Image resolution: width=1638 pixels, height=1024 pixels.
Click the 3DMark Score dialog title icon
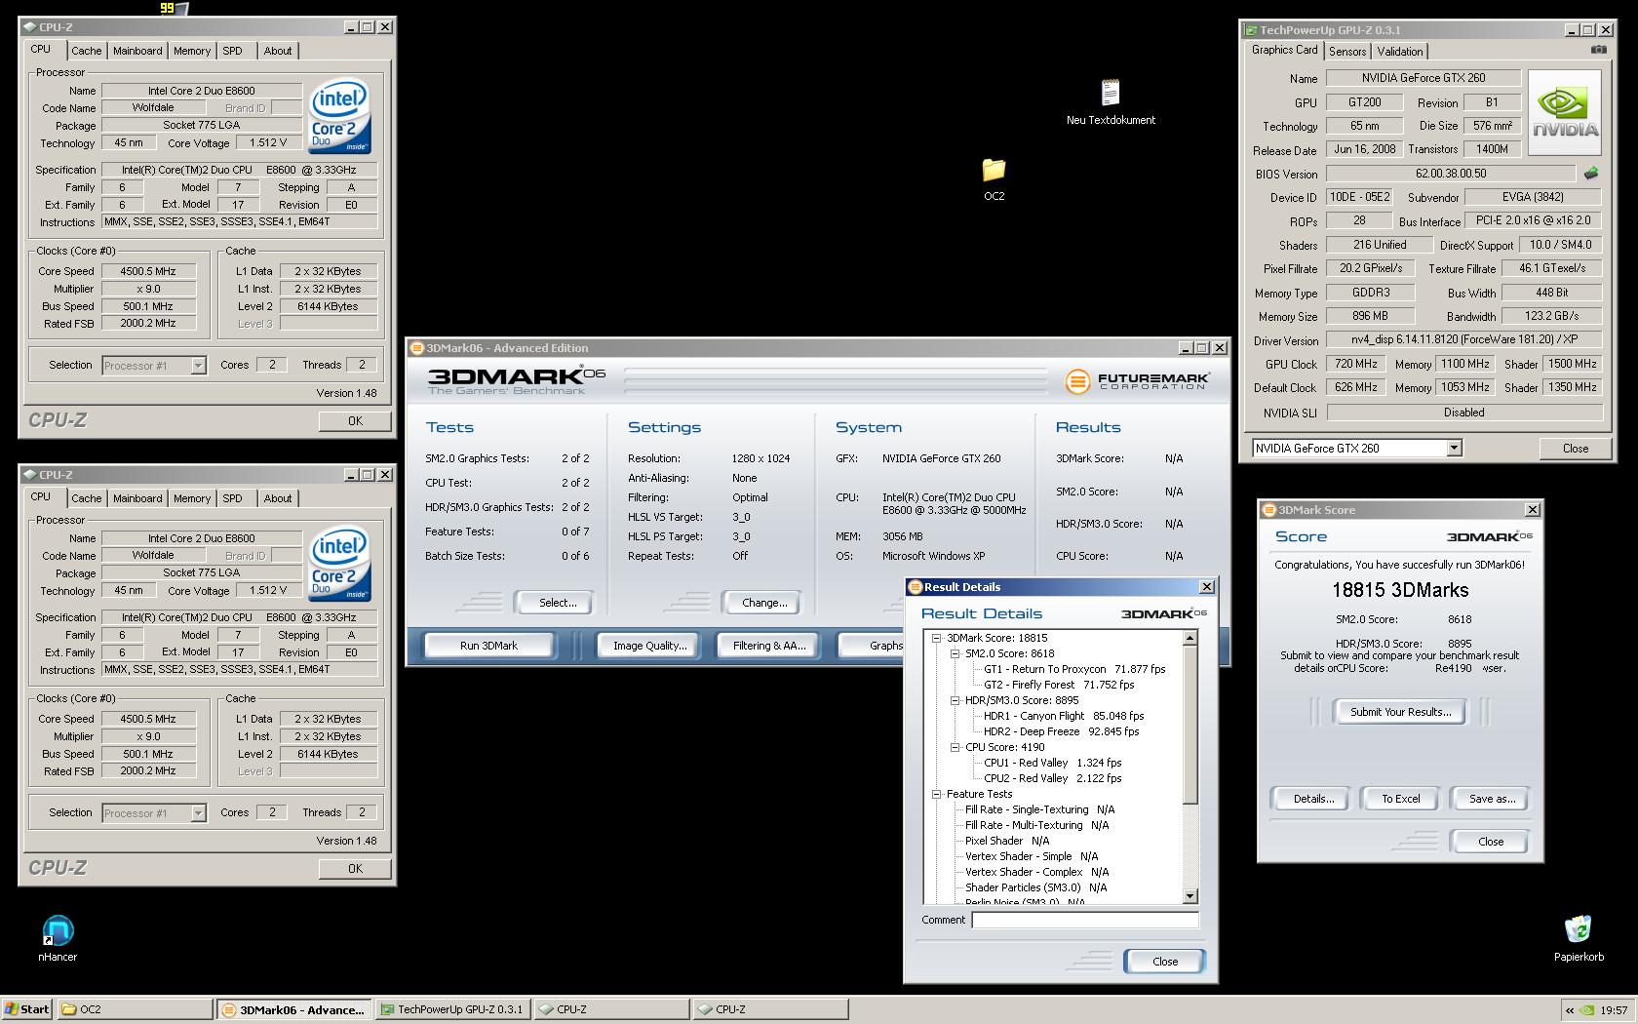click(x=1268, y=510)
